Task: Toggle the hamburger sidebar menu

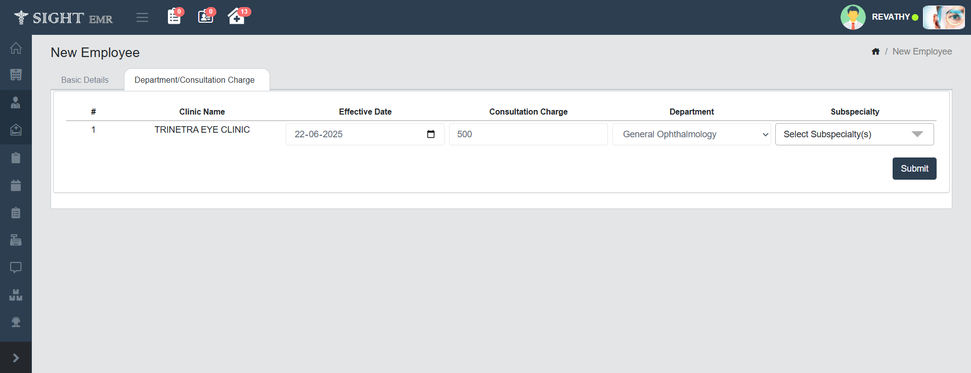Action: (x=142, y=18)
